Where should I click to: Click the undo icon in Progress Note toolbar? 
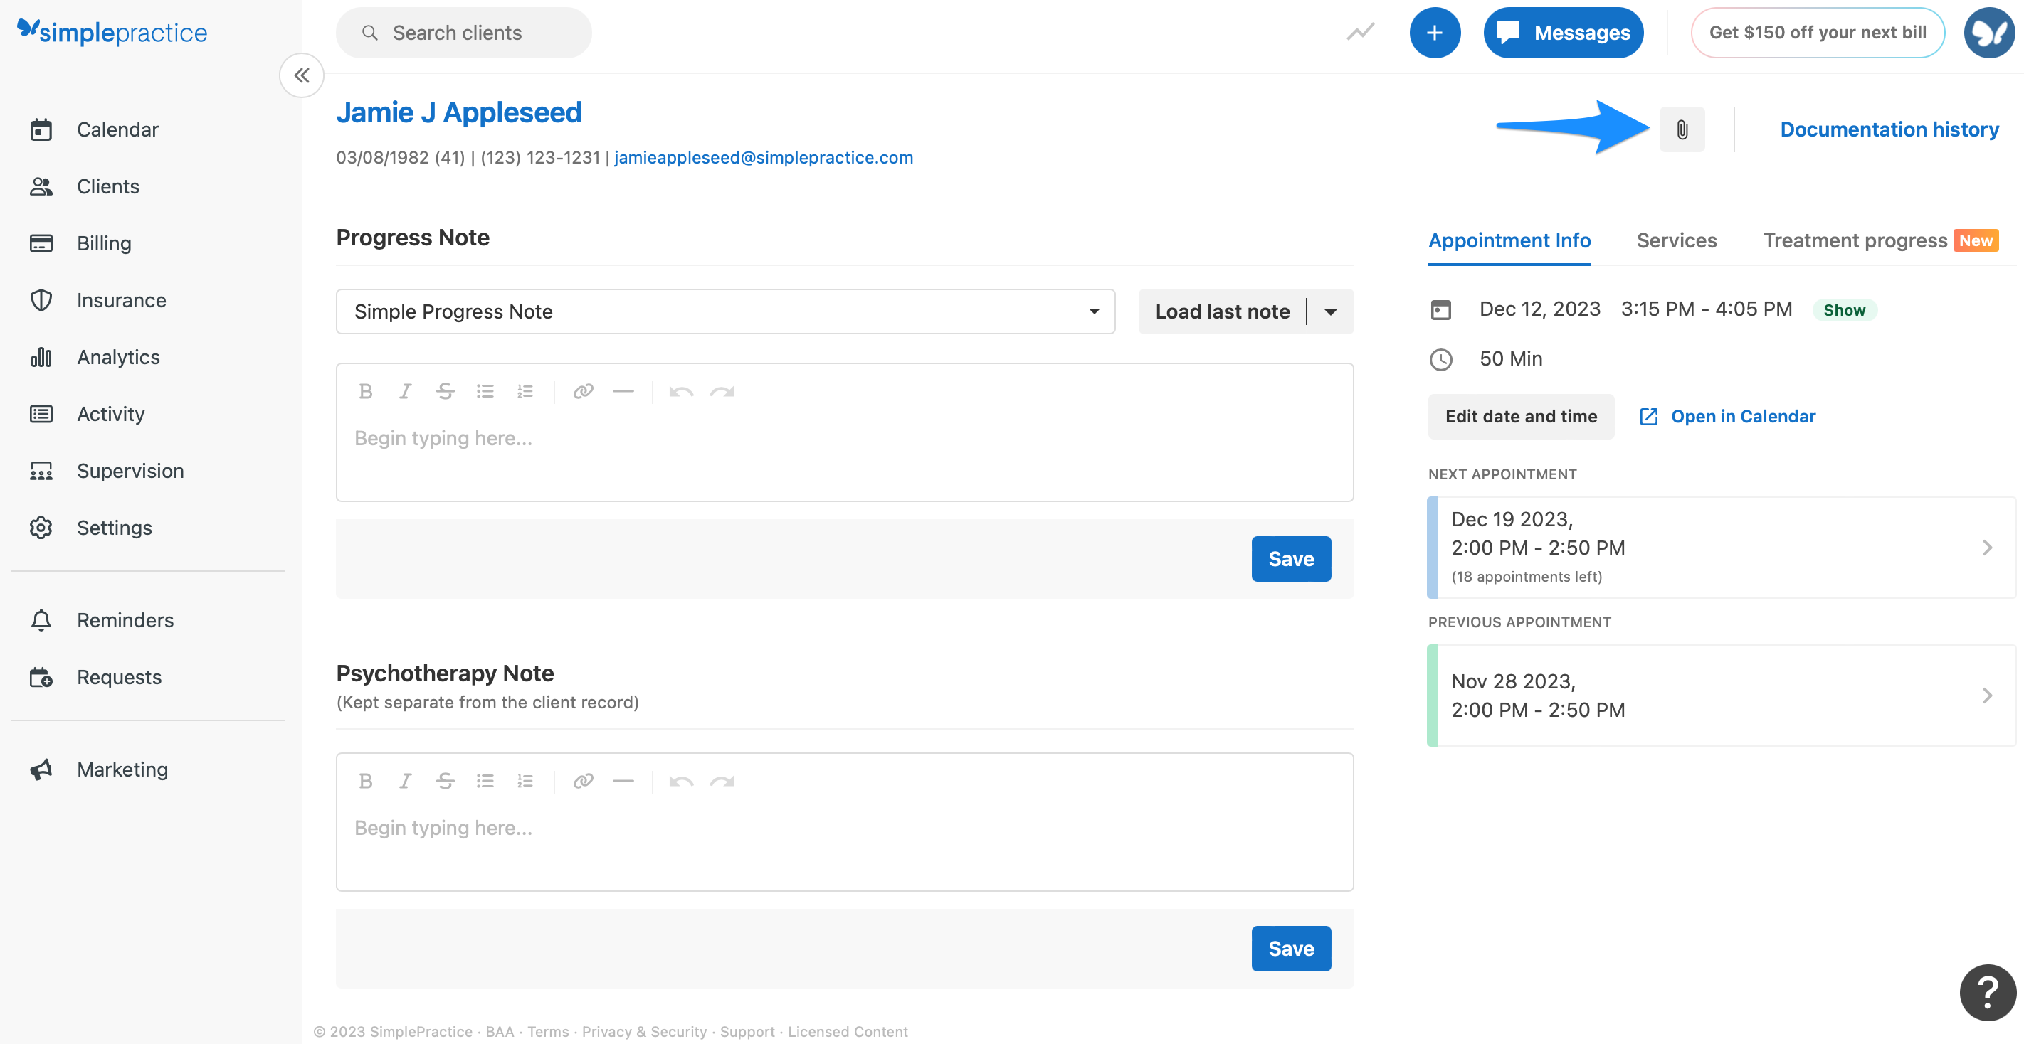click(680, 390)
